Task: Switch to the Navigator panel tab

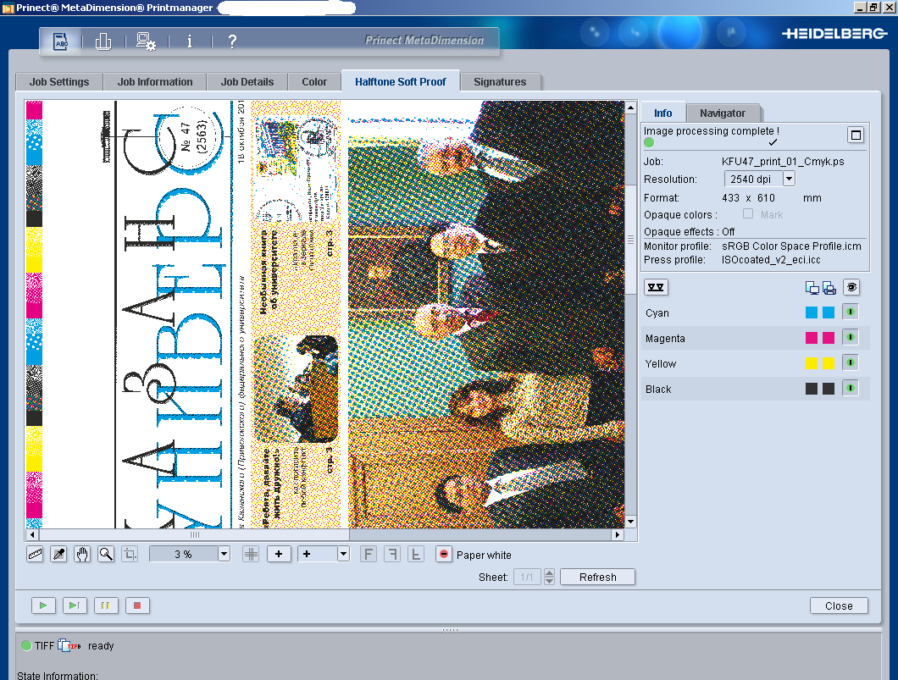Action: pyautogui.click(x=723, y=113)
